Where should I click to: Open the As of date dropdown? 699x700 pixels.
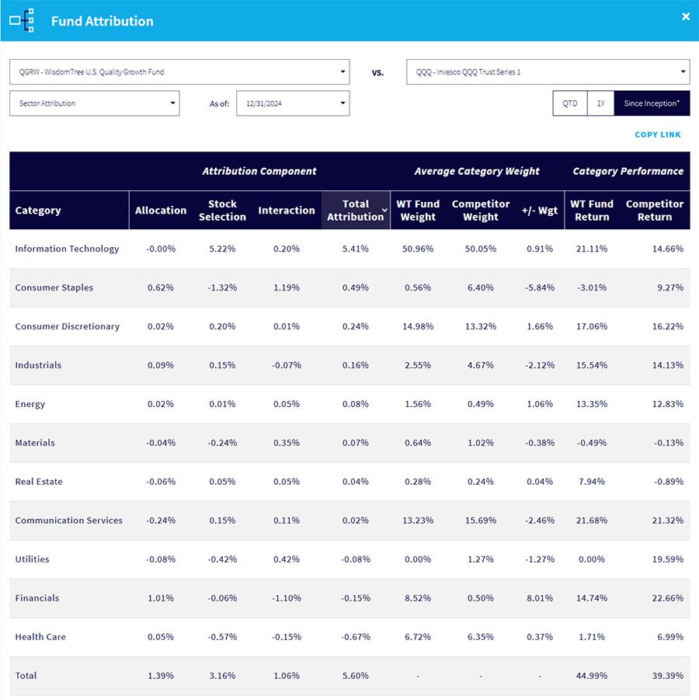coord(293,103)
